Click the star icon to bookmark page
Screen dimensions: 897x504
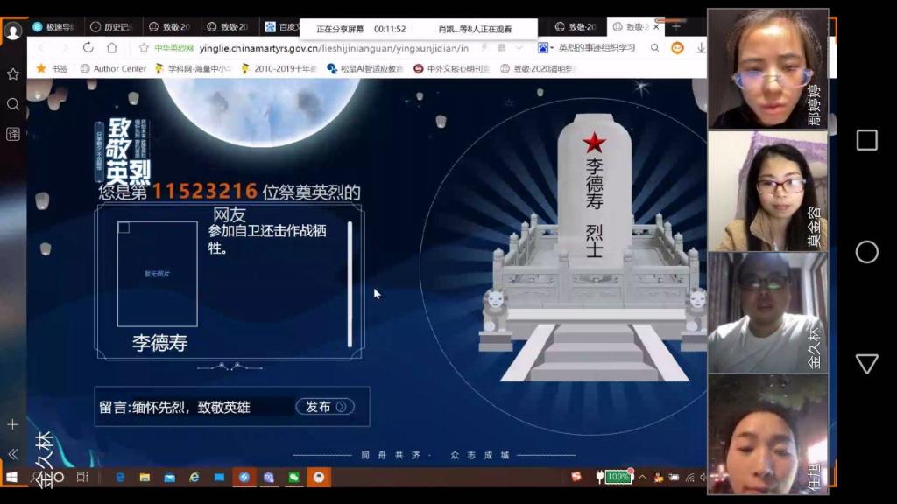coord(144,48)
